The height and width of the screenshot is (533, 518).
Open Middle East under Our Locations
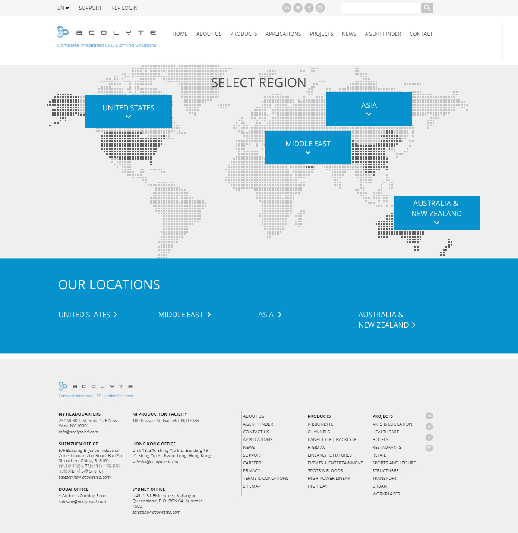[185, 315]
